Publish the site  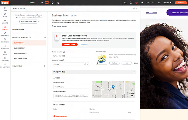point(181,3)
